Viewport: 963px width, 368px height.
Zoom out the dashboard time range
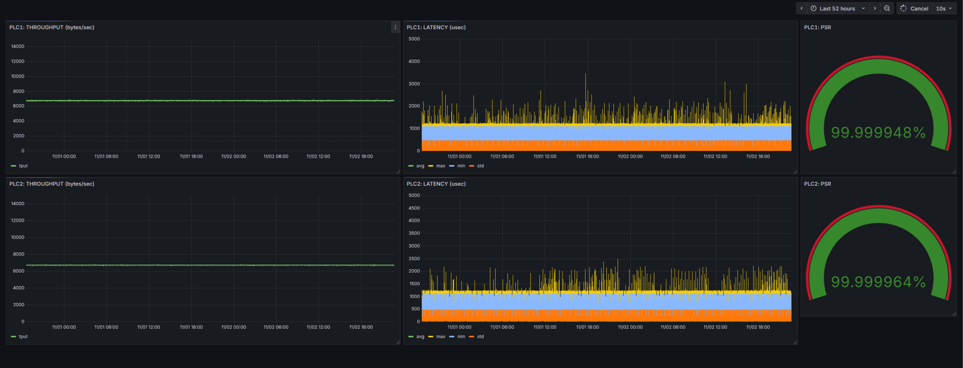coord(887,8)
